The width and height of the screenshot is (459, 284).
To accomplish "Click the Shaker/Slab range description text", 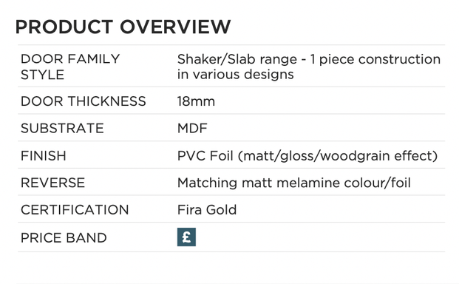I will click(x=309, y=67).
